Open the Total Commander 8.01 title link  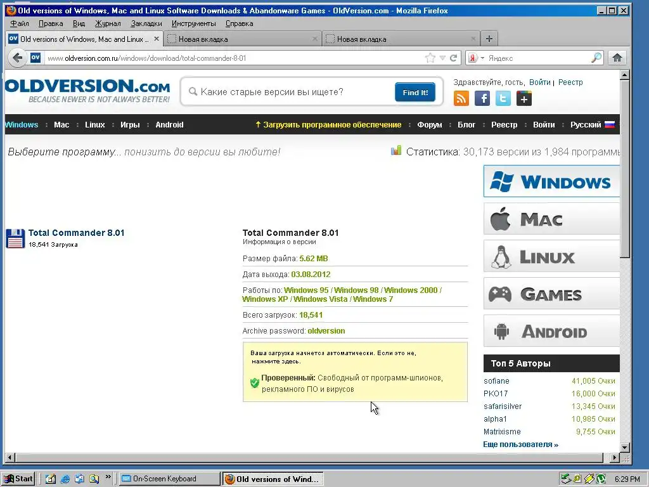coord(76,233)
